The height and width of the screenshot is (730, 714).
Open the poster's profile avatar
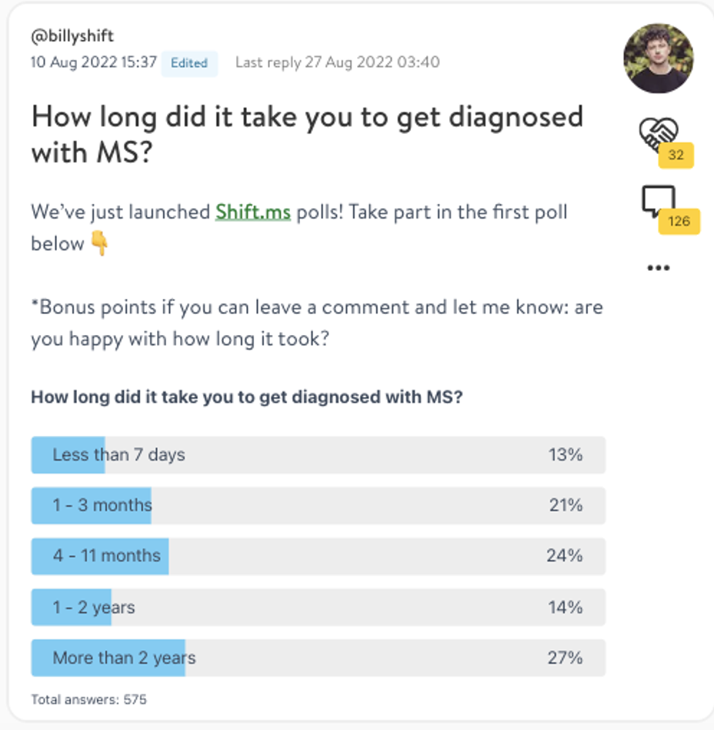tap(658, 59)
